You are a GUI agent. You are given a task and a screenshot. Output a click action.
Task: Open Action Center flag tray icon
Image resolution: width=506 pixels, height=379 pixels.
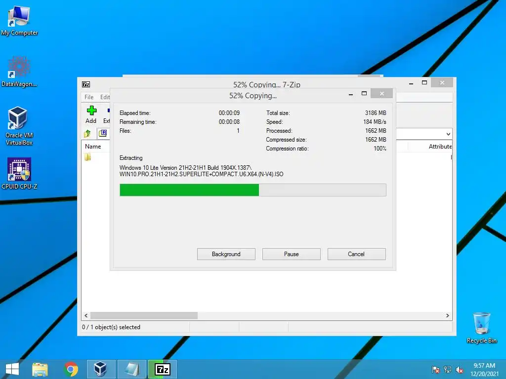tap(436, 370)
